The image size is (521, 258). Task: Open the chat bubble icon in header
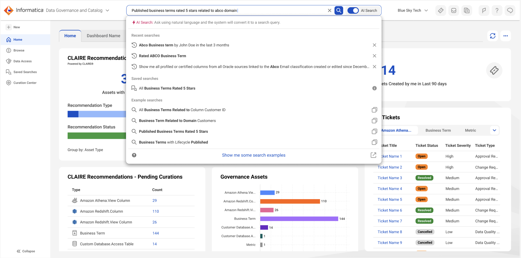click(510, 10)
